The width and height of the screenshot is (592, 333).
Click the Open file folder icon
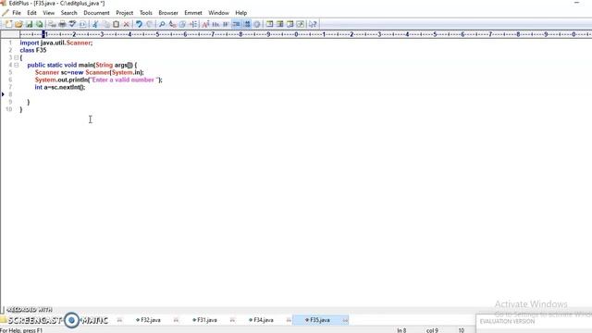pos(18,24)
